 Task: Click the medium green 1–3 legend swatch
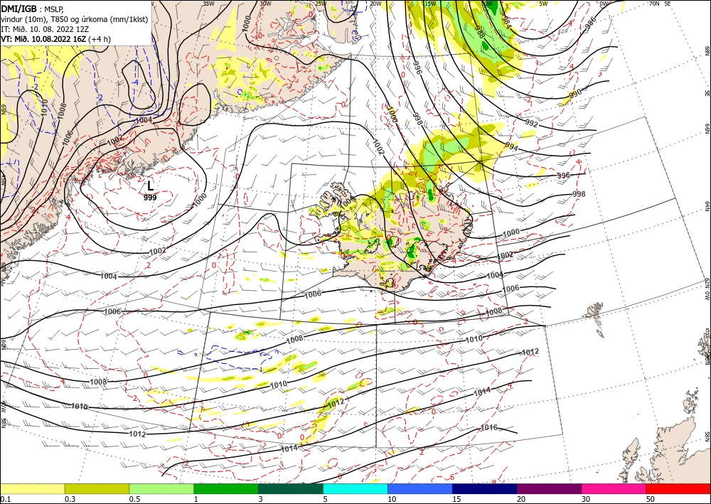point(226,489)
